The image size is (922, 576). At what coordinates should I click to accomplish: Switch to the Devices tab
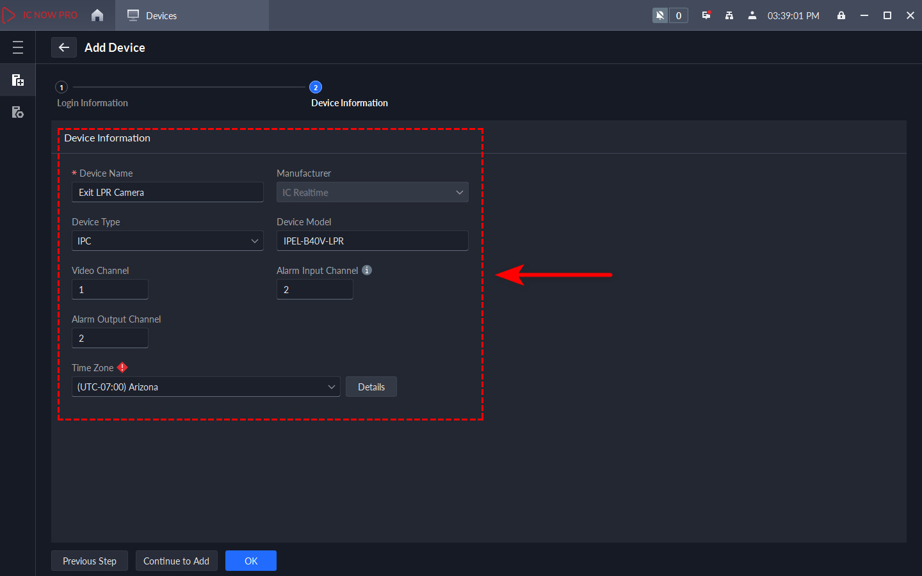pos(152,15)
